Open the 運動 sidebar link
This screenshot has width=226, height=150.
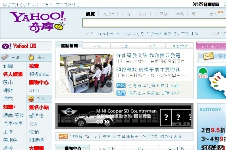8,99
